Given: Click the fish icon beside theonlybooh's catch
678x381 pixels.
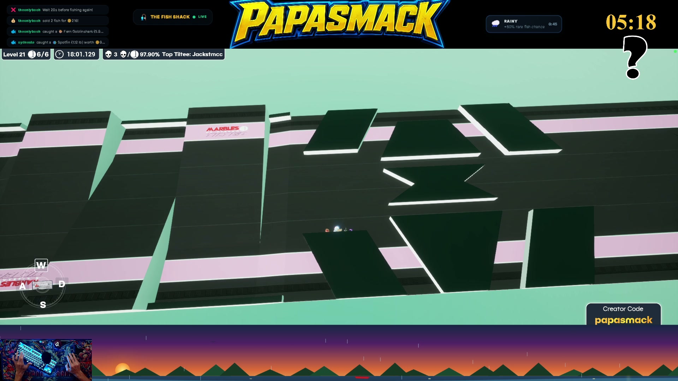Looking at the screenshot, I should (x=13, y=32).
